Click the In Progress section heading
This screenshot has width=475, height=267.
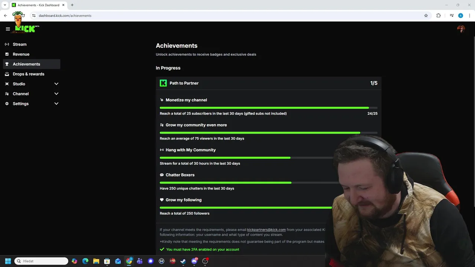coord(168,68)
